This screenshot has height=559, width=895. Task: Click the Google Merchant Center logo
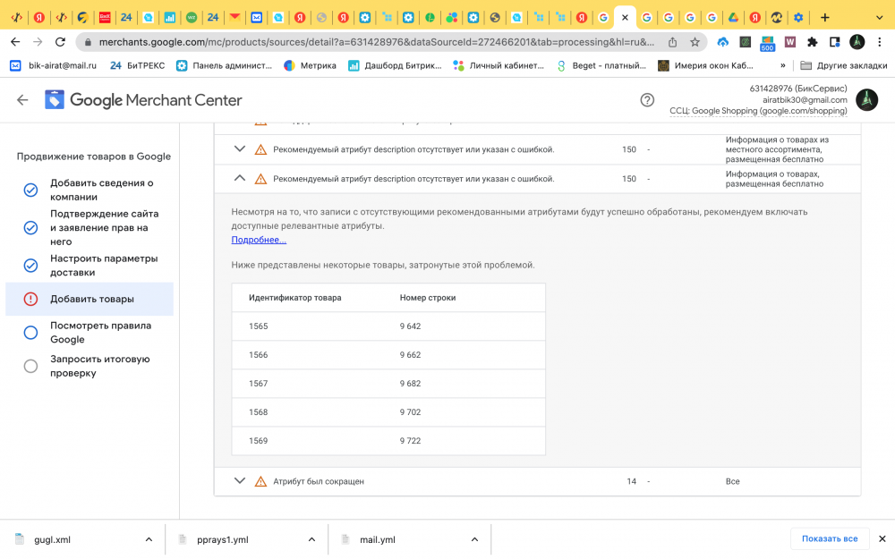pos(143,100)
